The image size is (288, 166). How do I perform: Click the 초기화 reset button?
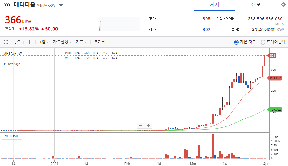click(x=100, y=42)
